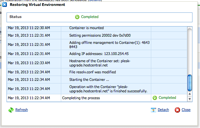Select 'Starting the Container ...' entry
The width and height of the screenshot is (200, 128).
89,80
